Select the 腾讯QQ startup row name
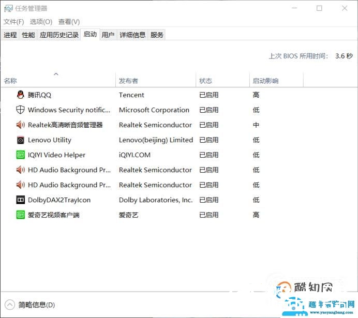This screenshot has width=358, height=318. (x=39, y=95)
